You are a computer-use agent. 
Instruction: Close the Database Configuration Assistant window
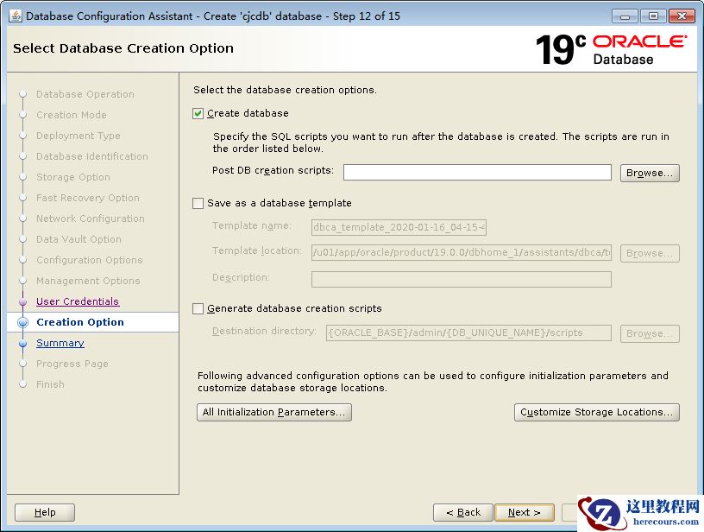pyautogui.click(x=682, y=16)
